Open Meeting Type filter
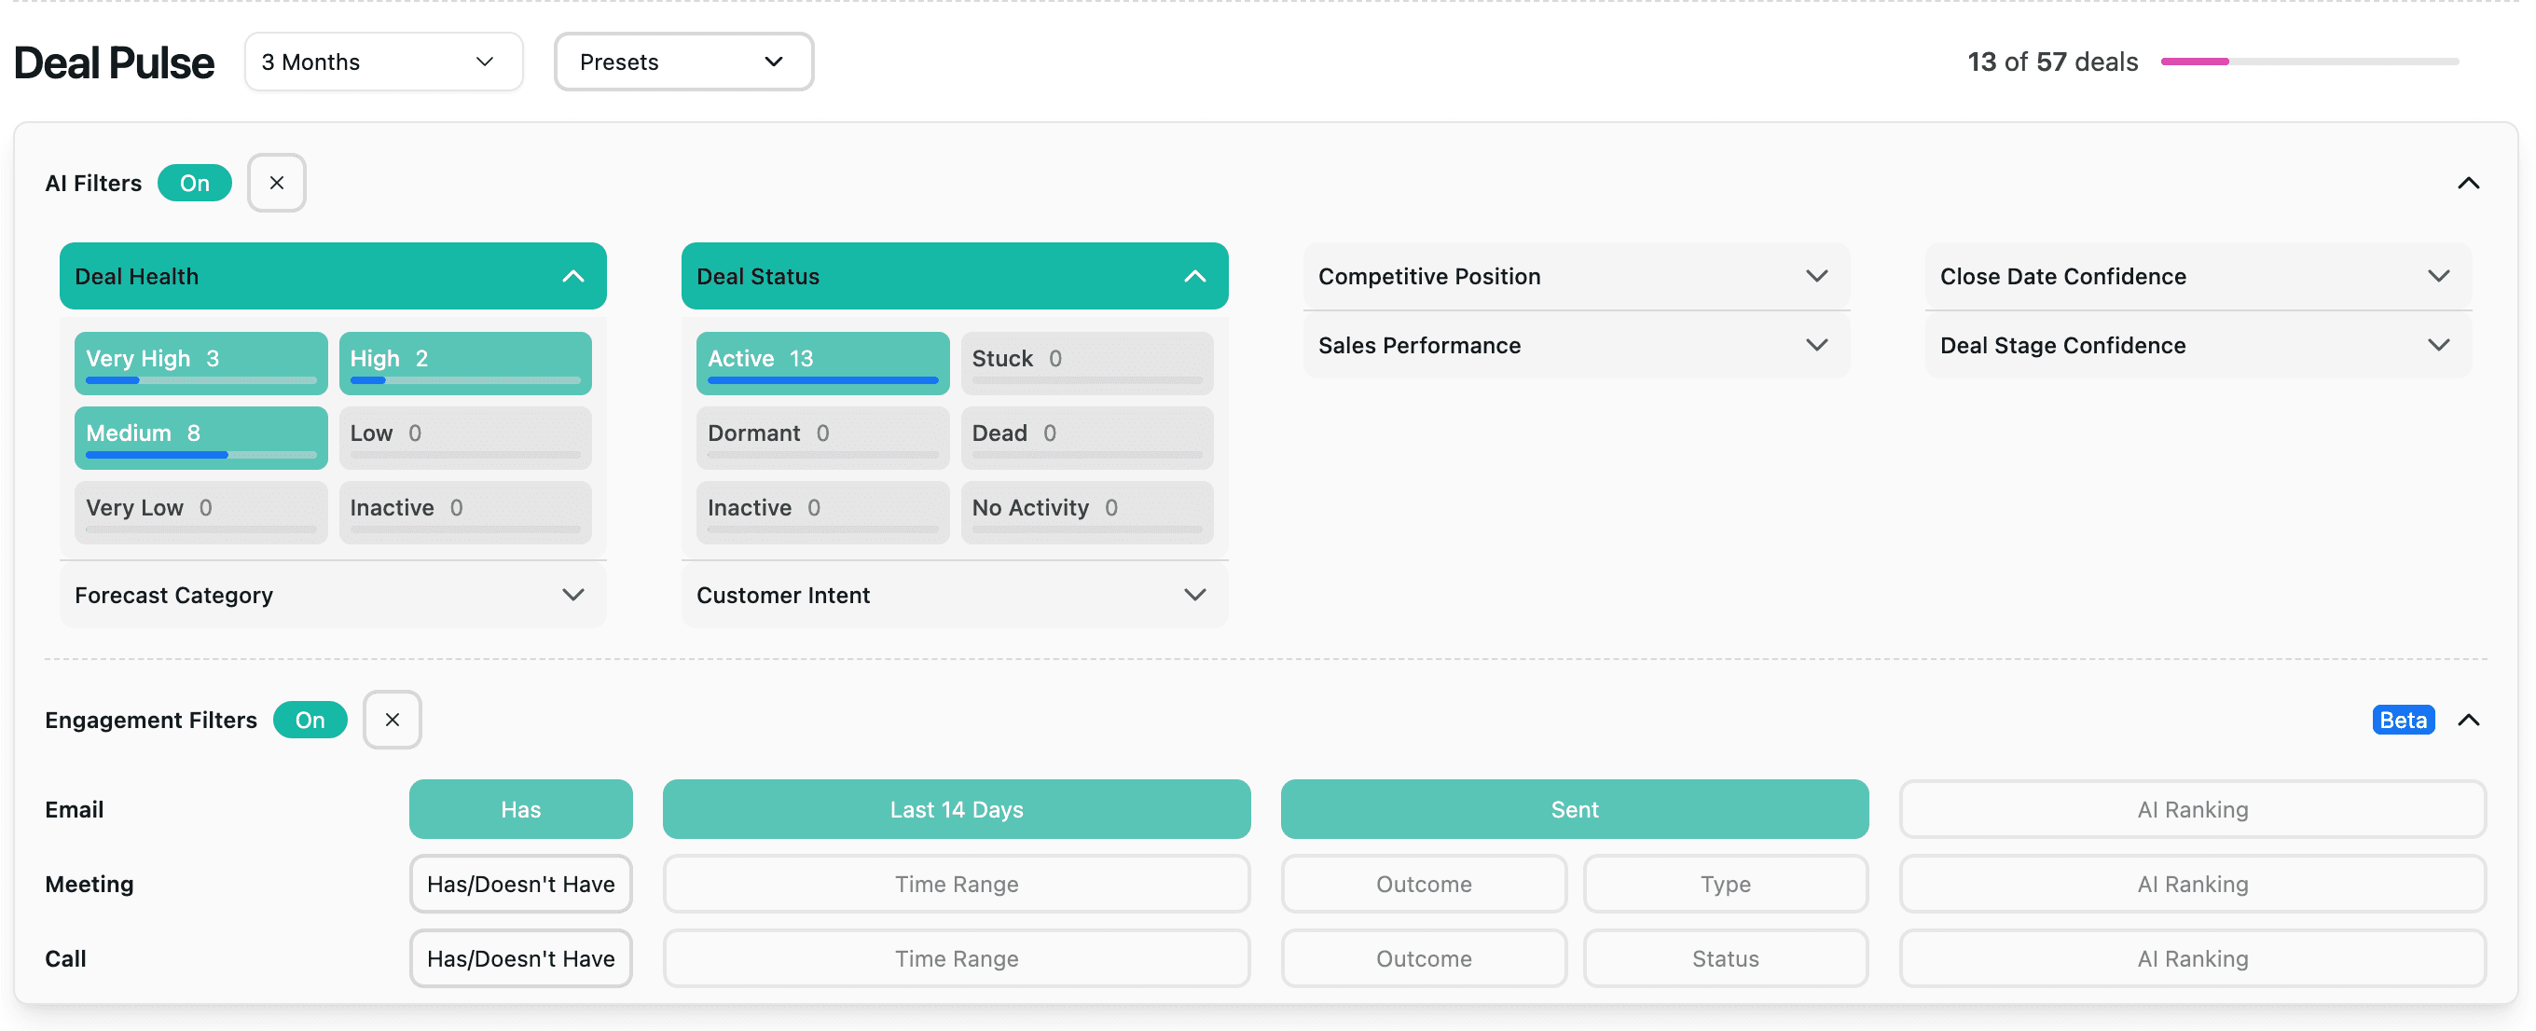 1725,885
